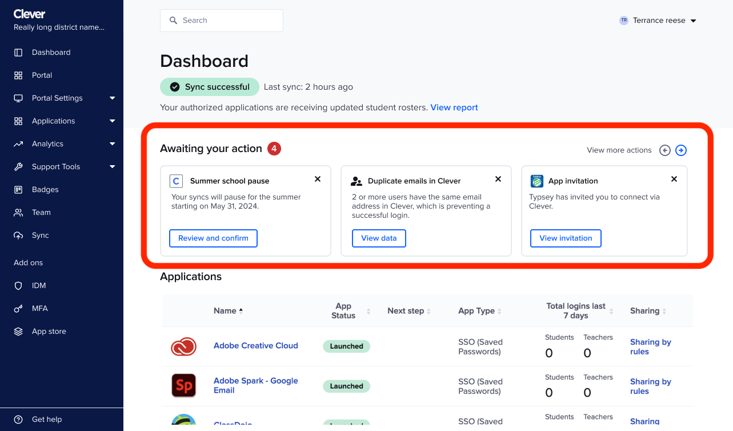Click the Get help icon
The height and width of the screenshot is (431, 733).
pos(17,419)
